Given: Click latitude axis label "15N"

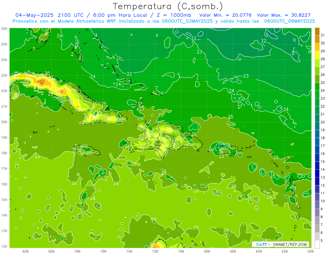Looking at the screenshot, I should pos(4,200).
